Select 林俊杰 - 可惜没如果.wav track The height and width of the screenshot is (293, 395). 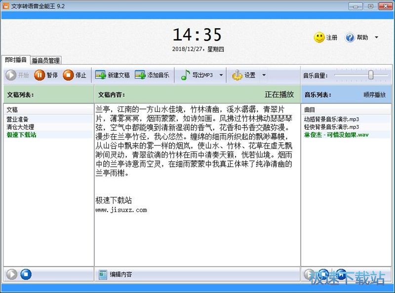(346, 135)
